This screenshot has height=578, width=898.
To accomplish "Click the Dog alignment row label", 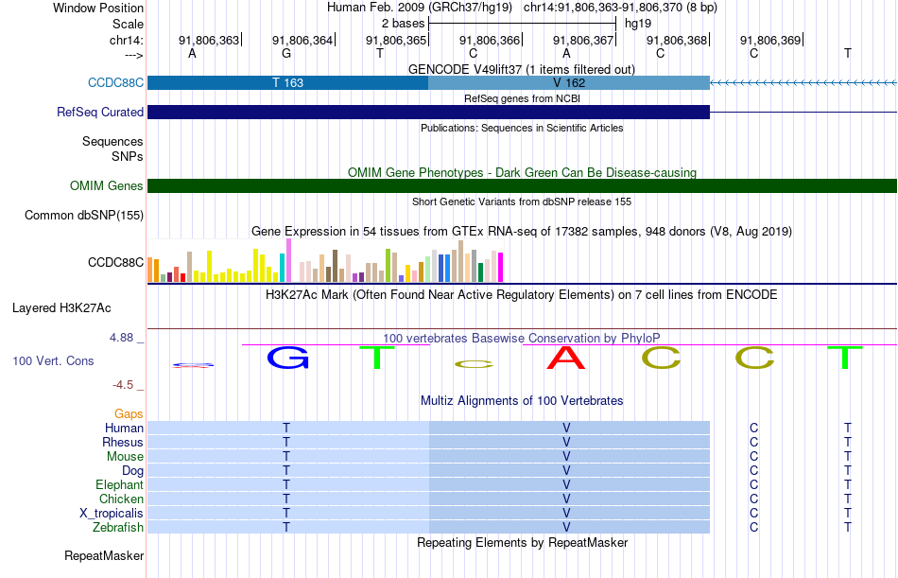I will (x=132, y=471).
